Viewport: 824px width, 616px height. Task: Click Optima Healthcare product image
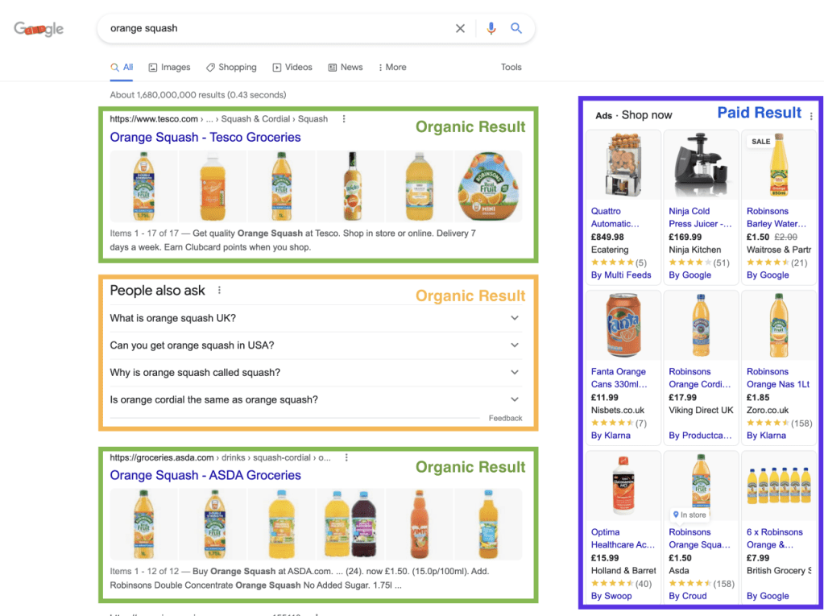coord(623,486)
